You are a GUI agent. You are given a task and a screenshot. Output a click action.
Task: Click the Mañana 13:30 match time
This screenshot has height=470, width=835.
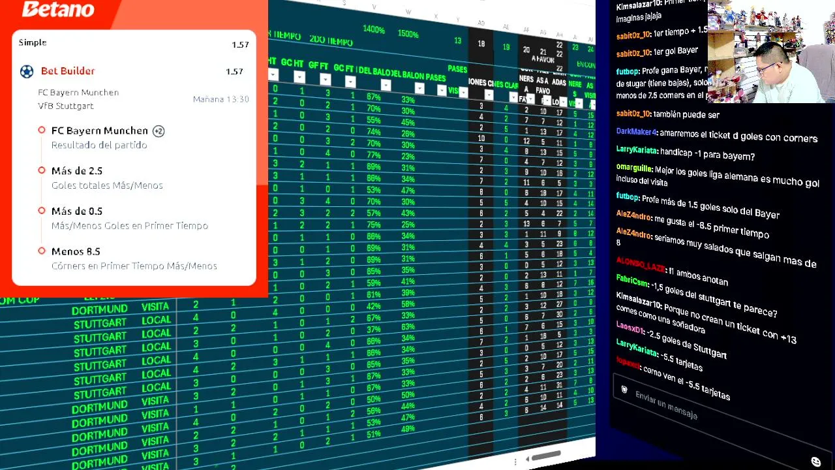tap(220, 99)
